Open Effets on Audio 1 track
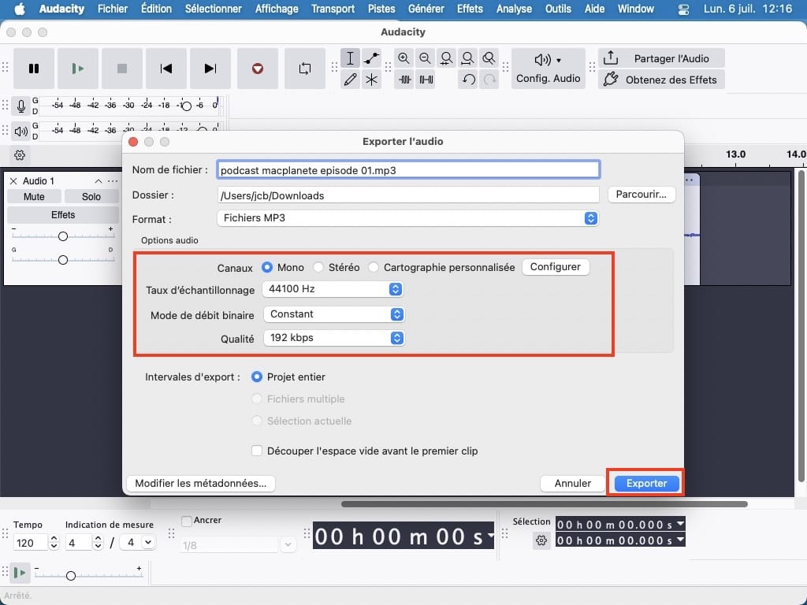807x605 pixels. click(63, 214)
